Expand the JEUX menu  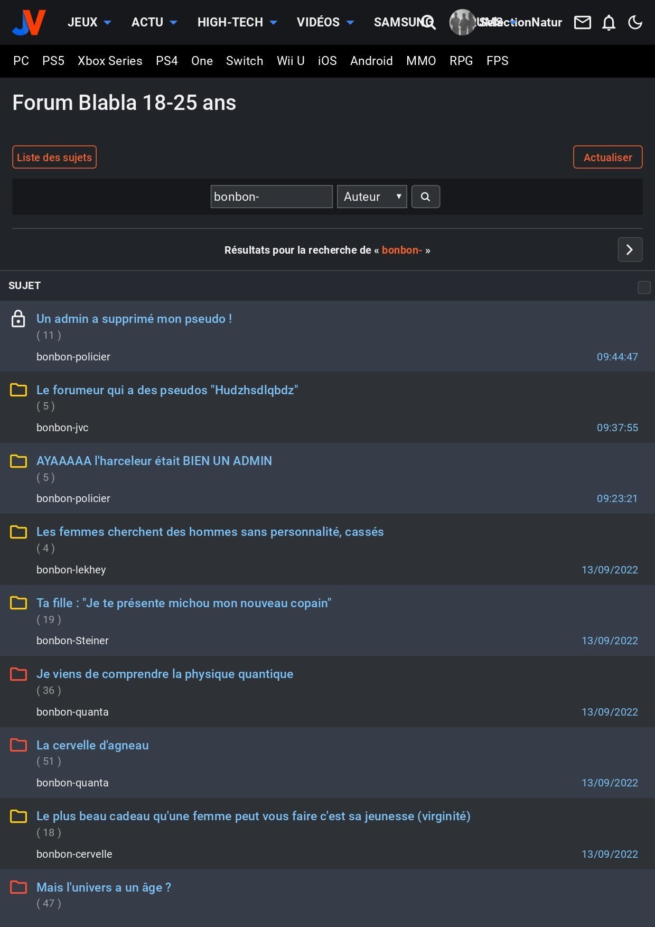(x=89, y=22)
